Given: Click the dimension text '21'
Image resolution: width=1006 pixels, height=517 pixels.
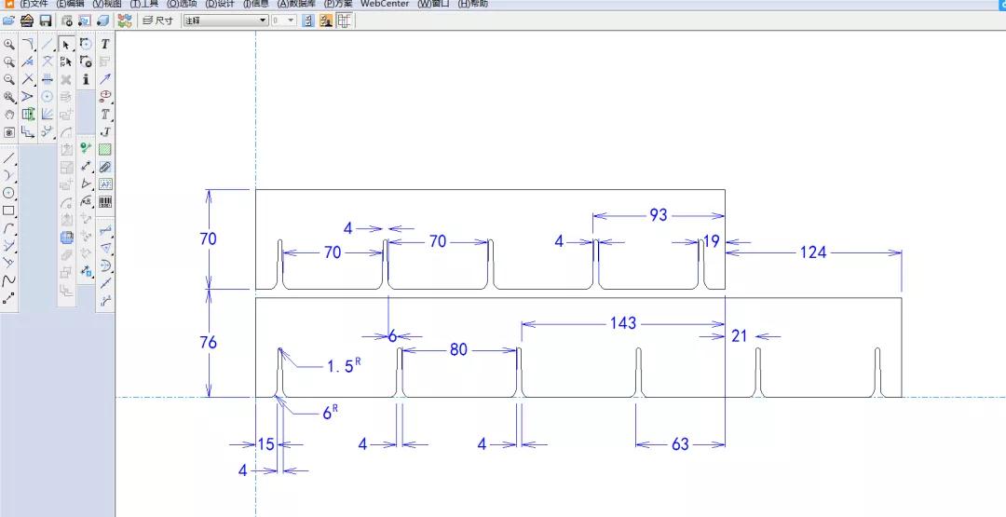Looking at the screenshot, I should tap(739, 336).
